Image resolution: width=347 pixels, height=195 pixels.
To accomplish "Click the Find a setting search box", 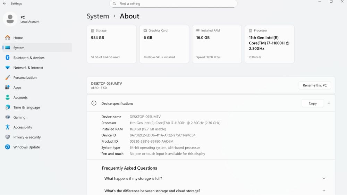I will pos(173,4).
